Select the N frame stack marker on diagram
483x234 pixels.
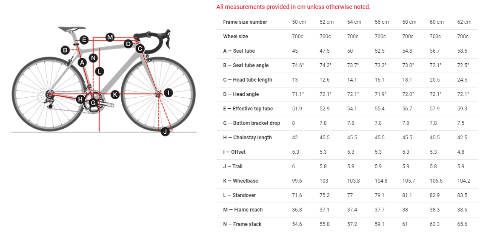[x=94, y=58]
